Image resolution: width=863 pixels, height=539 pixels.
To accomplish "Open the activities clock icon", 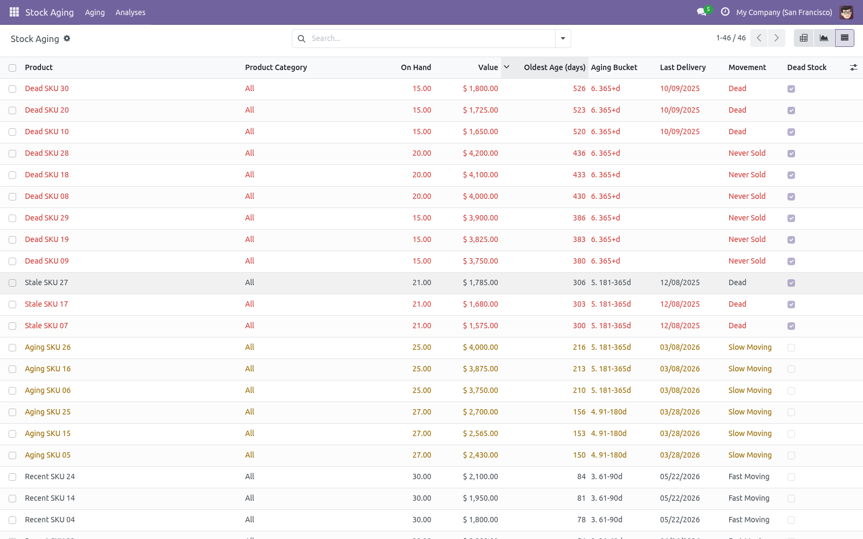I will (x=725, y=12).
